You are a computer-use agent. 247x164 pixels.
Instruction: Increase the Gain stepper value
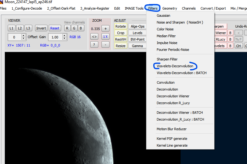click(64, 36)
